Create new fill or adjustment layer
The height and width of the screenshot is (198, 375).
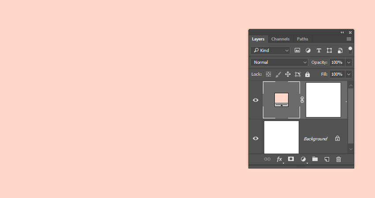(x=303, y=159)
